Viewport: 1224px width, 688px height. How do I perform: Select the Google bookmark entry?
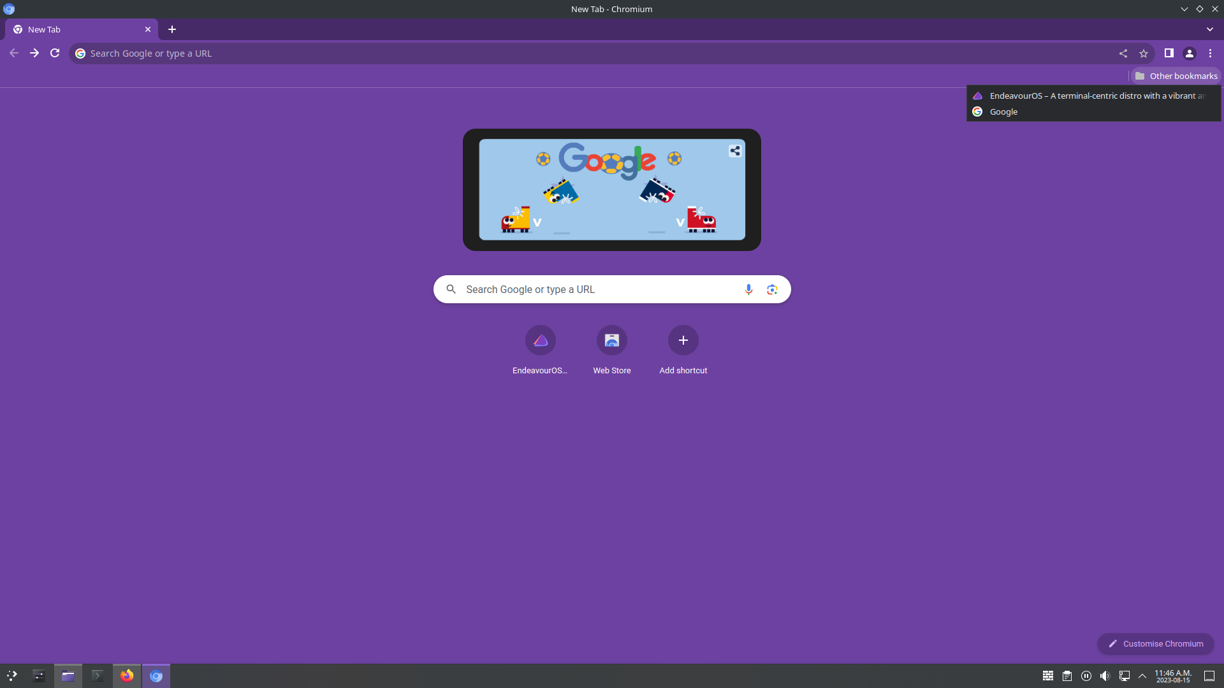(x=1003, y=112)
